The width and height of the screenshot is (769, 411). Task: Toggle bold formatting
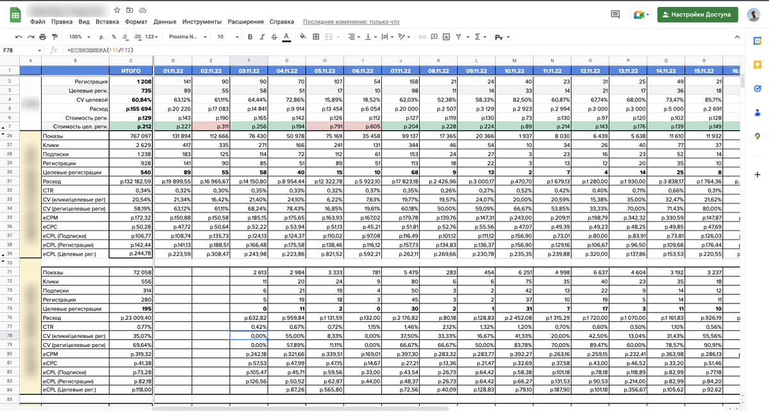pos(251,37)
